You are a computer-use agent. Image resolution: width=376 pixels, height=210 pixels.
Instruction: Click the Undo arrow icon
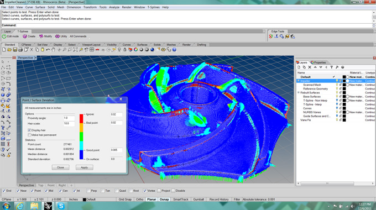48,50
